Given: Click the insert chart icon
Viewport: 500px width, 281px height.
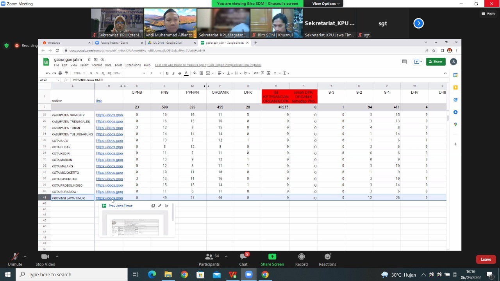Looking at the screenshot, I should click(269, 73).
